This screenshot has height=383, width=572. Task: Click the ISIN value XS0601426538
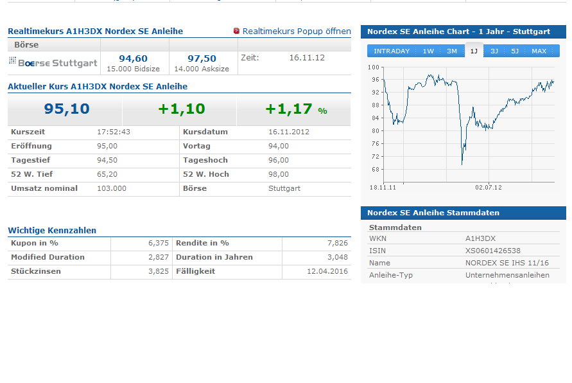coord(492,251)
